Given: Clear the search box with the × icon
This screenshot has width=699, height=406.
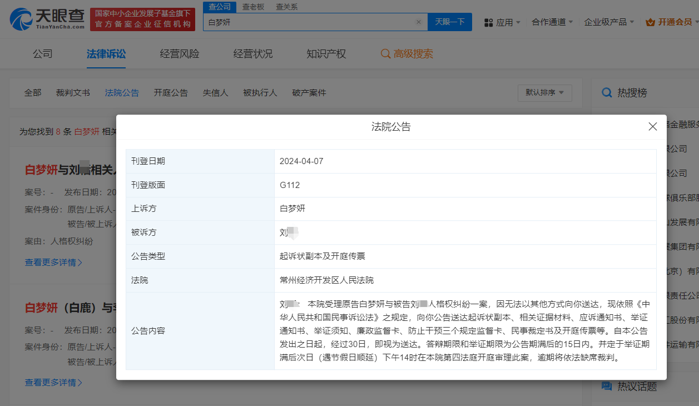Looking at the screenshot, I should [x=419, y=22].
